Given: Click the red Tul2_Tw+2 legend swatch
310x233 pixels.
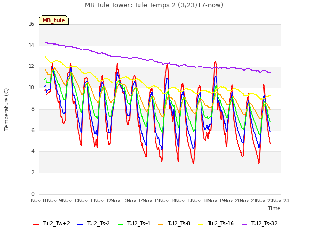Looking at the screenshot, I should (x=36, y=224).
